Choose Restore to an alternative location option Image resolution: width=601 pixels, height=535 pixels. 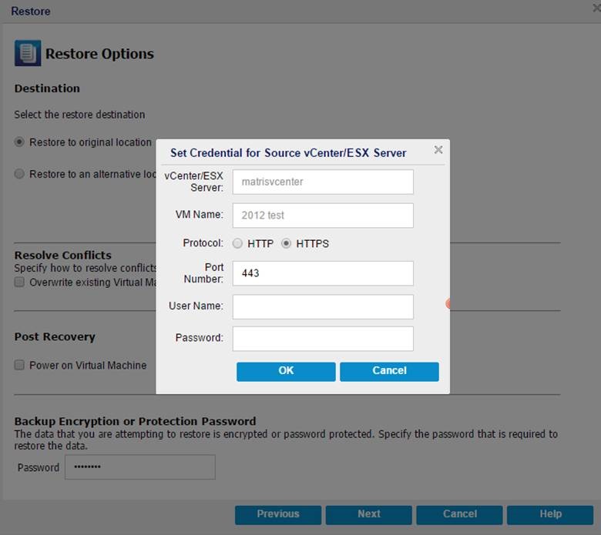pos(19,174)
